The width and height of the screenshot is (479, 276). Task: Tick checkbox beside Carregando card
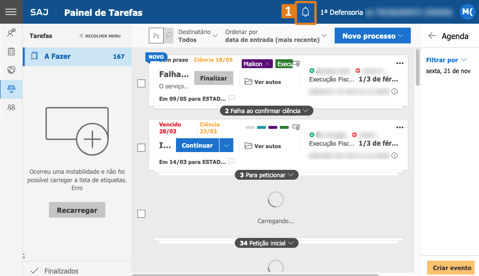(141, 214)
